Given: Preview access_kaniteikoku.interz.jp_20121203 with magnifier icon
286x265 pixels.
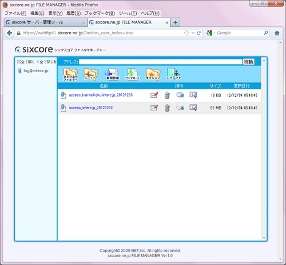Looking at the screenshot, I should [193, 95].
